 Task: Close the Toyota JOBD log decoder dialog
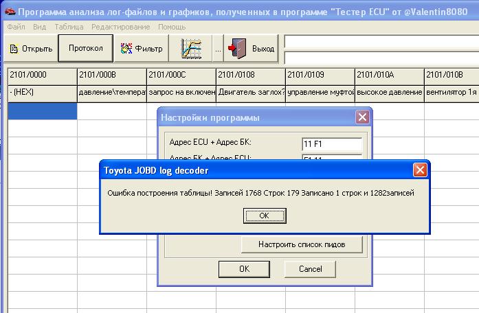pyautogui.click(x=419, y=170)
